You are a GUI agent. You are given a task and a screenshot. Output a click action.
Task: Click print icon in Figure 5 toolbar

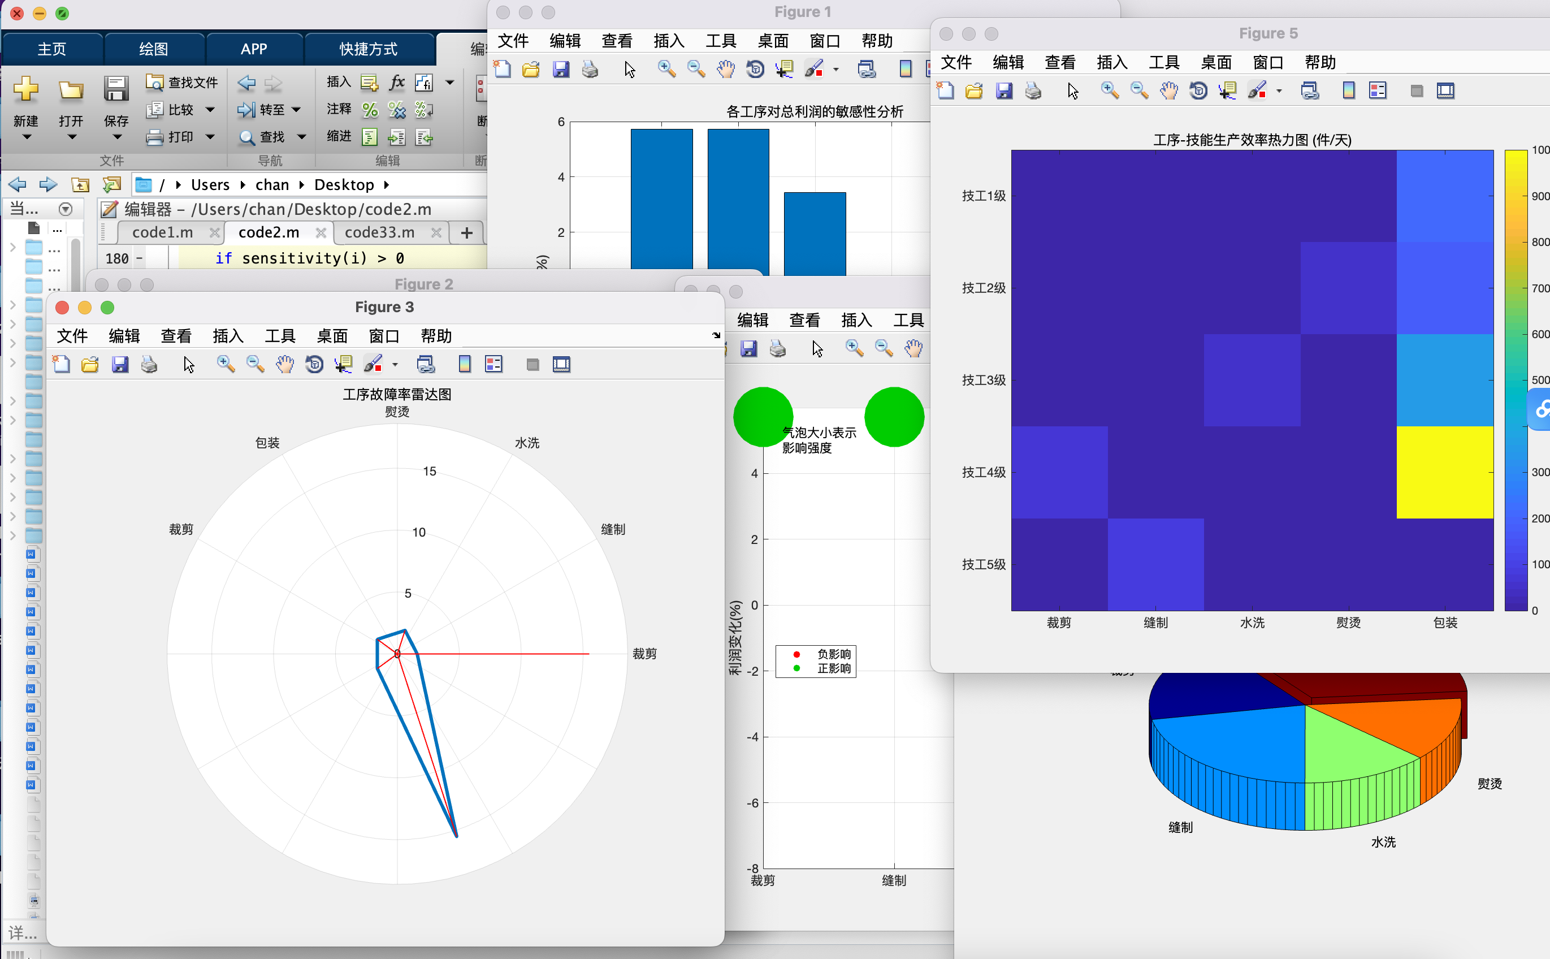click(x=1033, y=90)
